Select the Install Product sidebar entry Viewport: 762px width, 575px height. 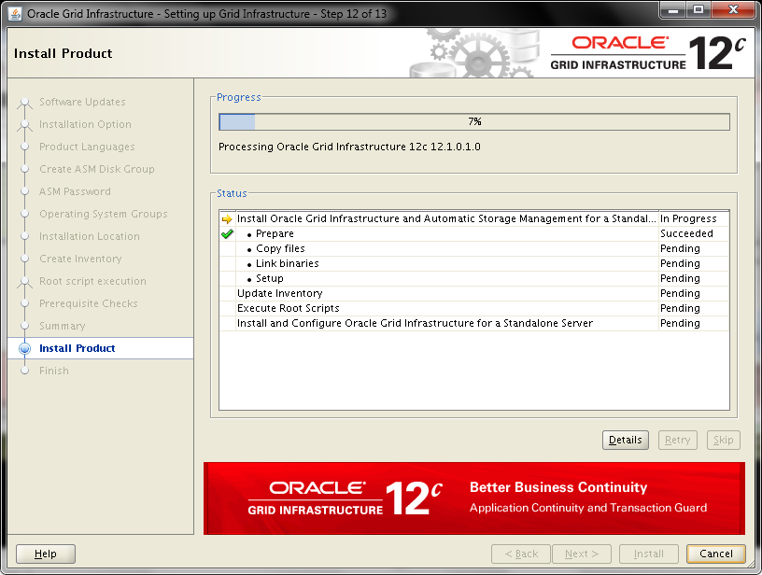(x=75, y=348)
